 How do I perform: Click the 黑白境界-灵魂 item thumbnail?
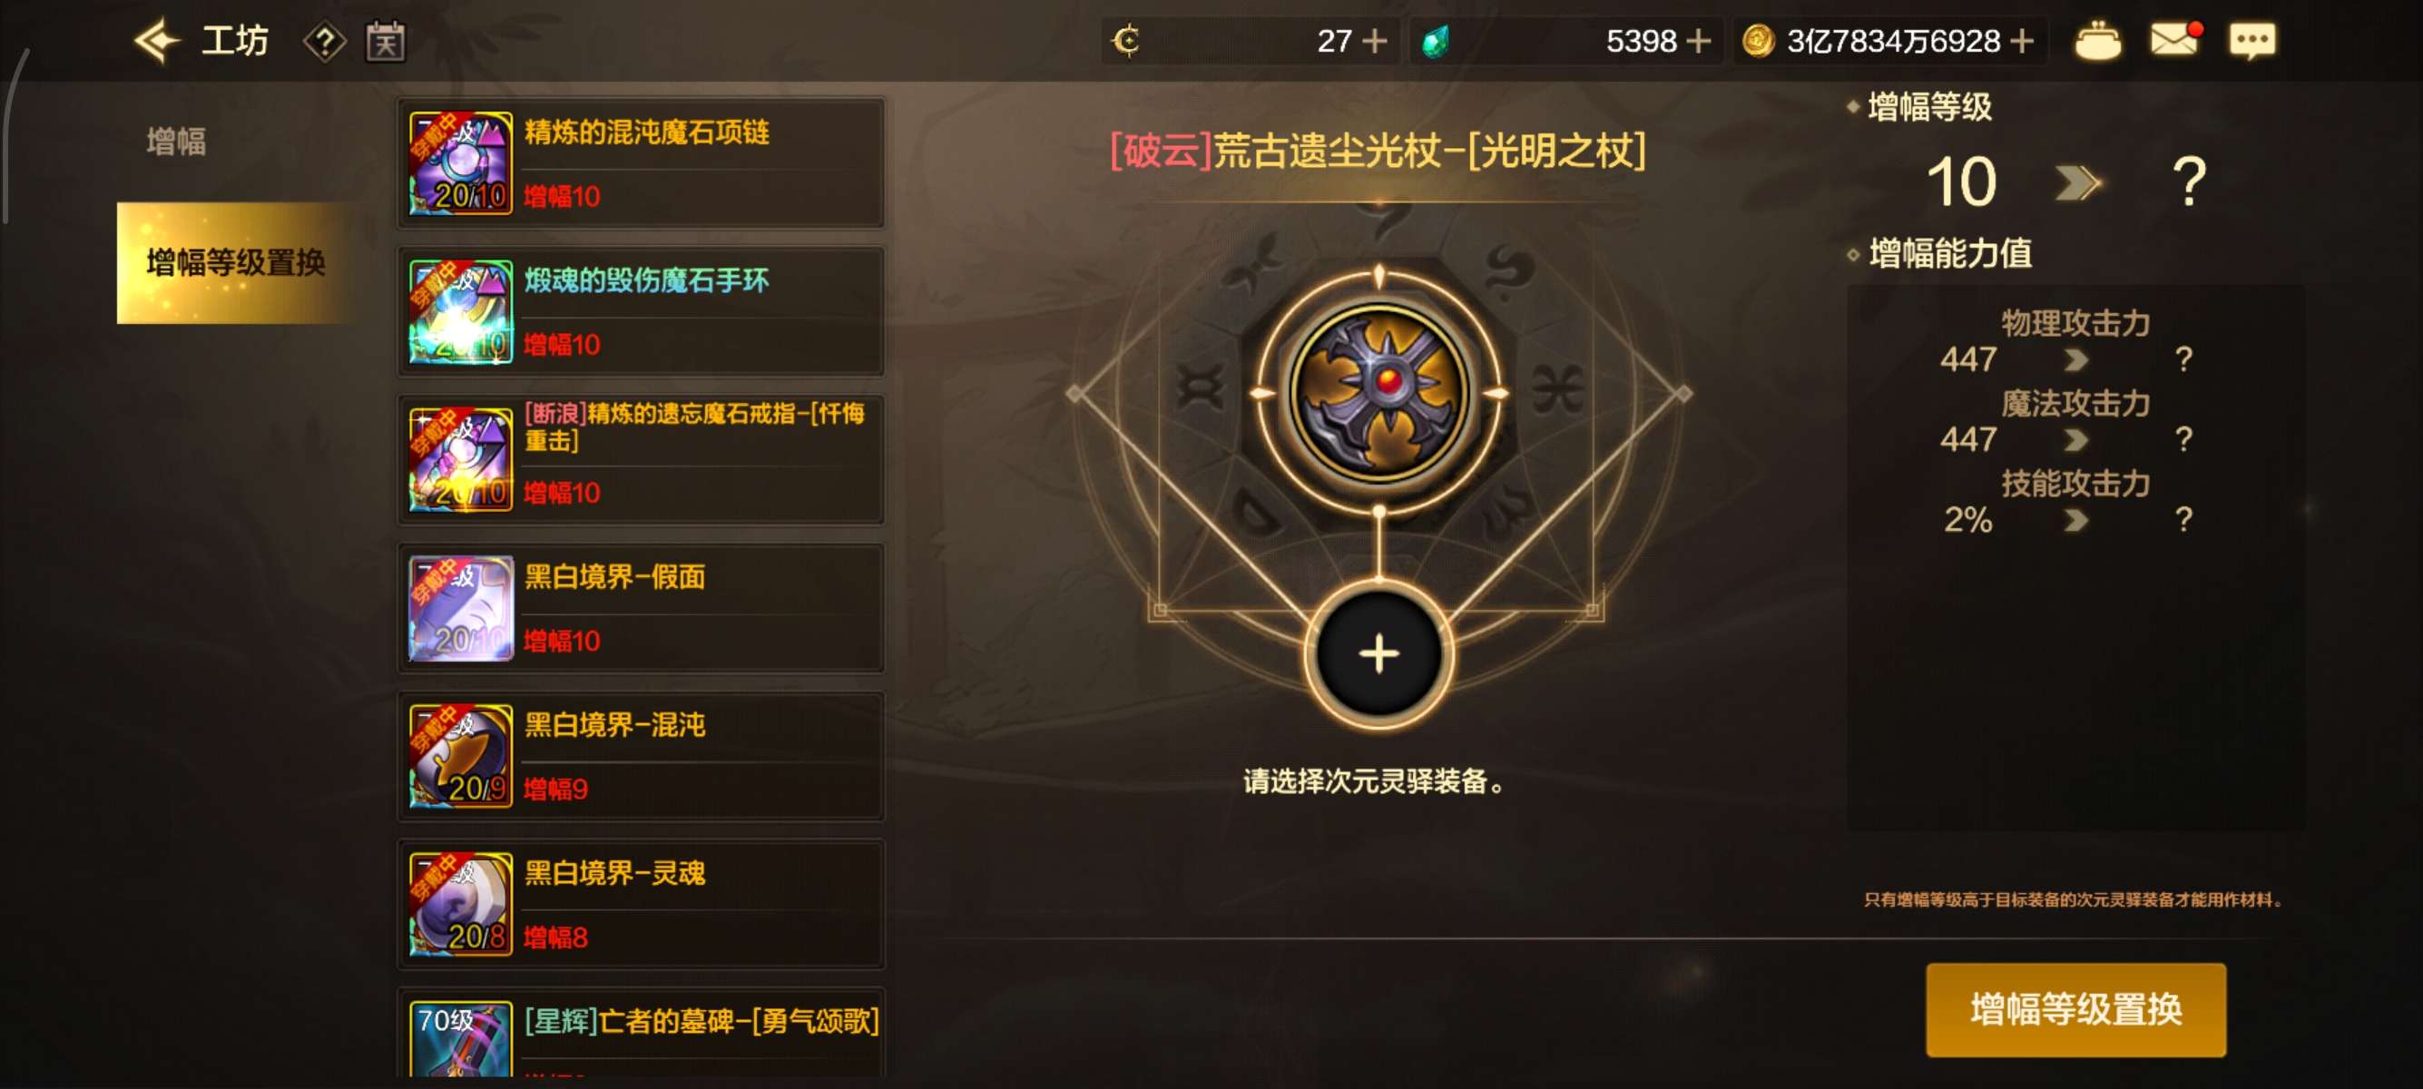point(461,904)
